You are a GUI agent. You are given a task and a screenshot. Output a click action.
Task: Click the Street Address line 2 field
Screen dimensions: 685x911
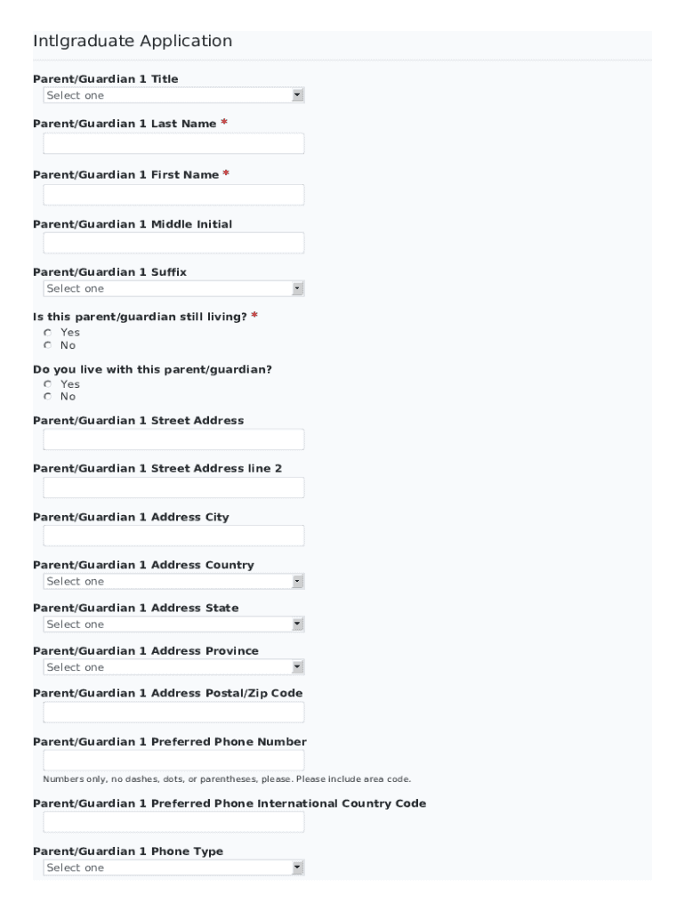[x=173, y=488]
